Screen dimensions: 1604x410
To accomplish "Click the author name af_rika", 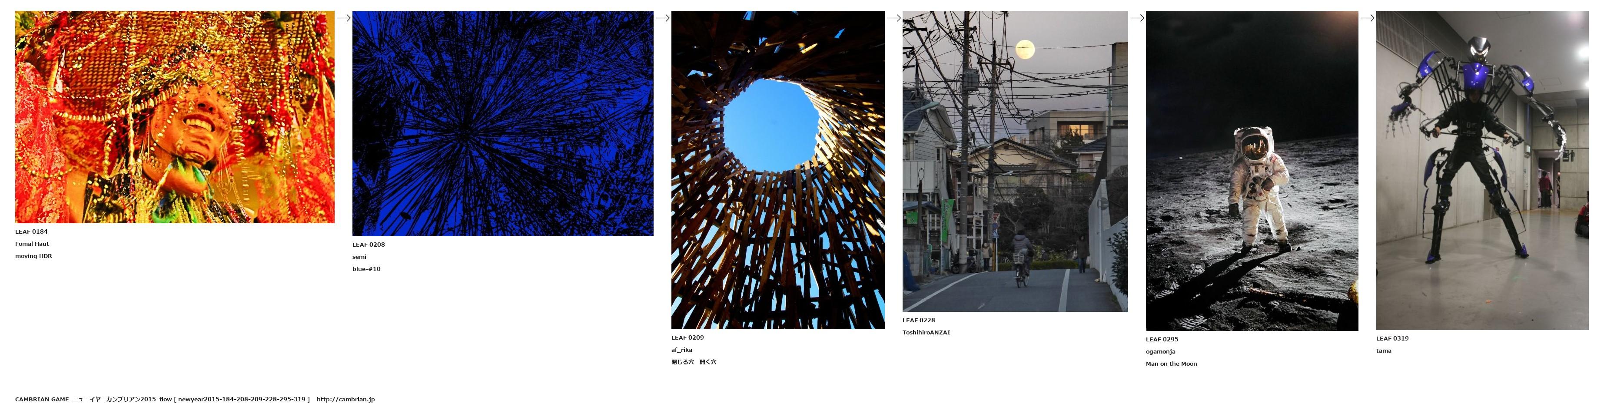I will (x=682, y=350).
